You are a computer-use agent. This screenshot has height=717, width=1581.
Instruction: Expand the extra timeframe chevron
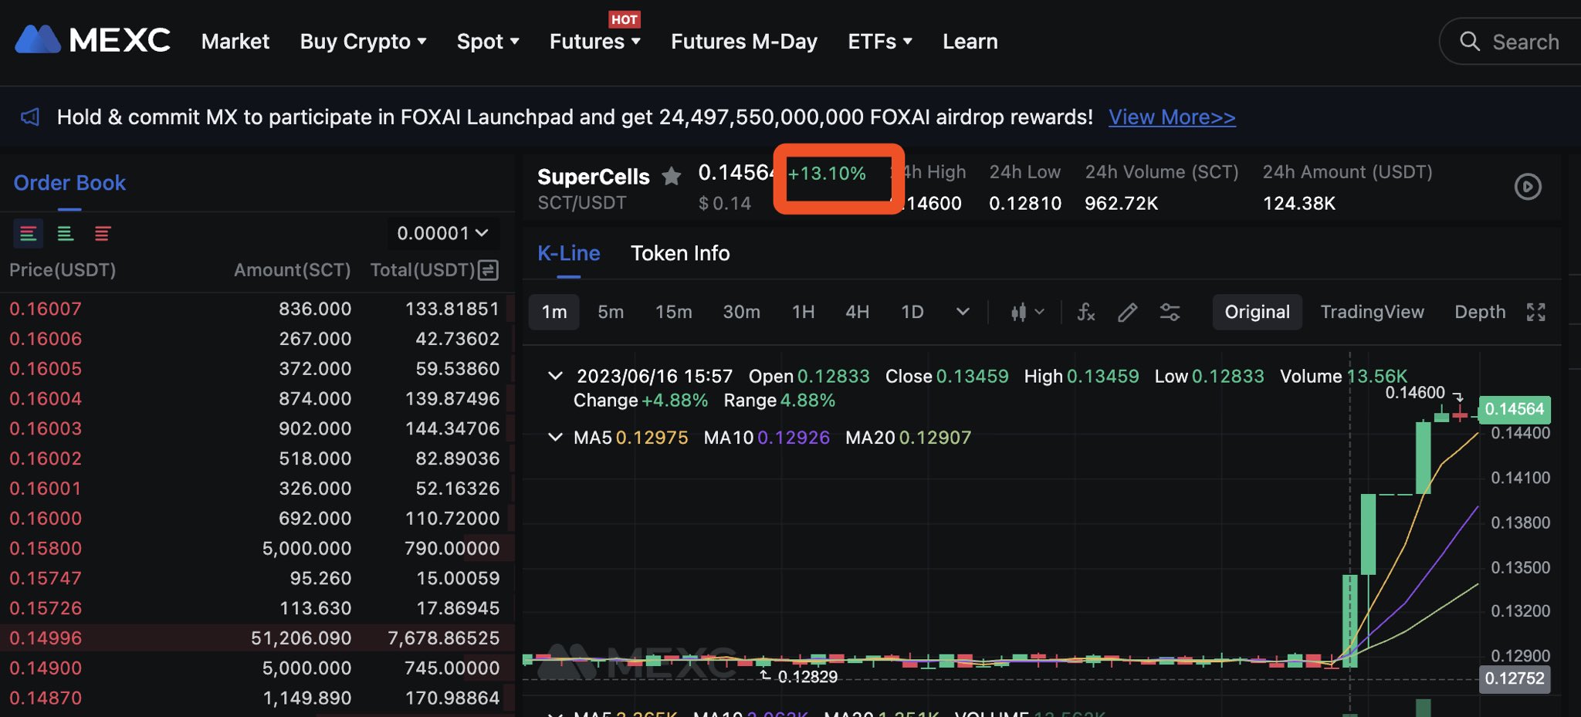pos(962,312)
